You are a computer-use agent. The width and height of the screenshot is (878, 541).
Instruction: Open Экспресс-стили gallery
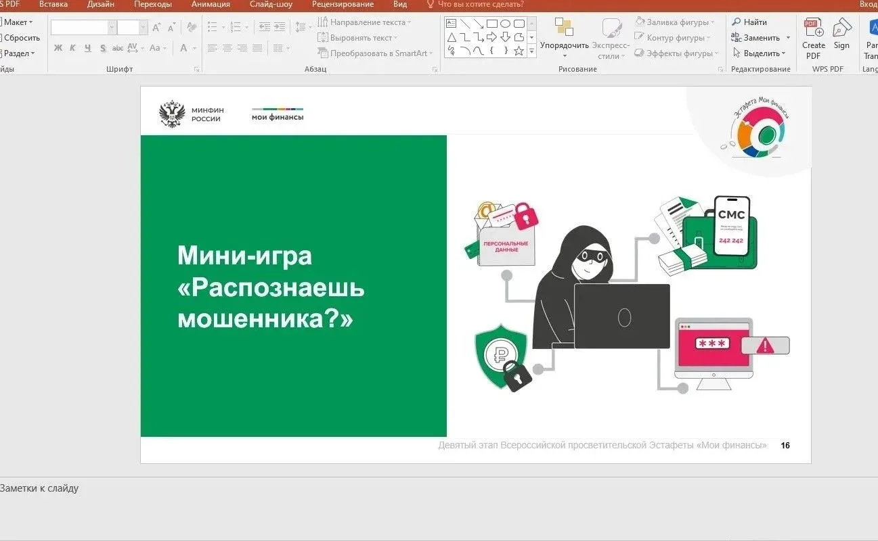pyautogui.click(x=612, y=39)
